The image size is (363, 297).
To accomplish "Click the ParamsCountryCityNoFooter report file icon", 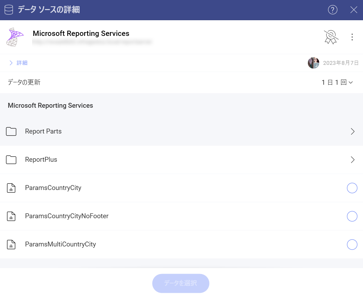I will click(x=11, y=216).
